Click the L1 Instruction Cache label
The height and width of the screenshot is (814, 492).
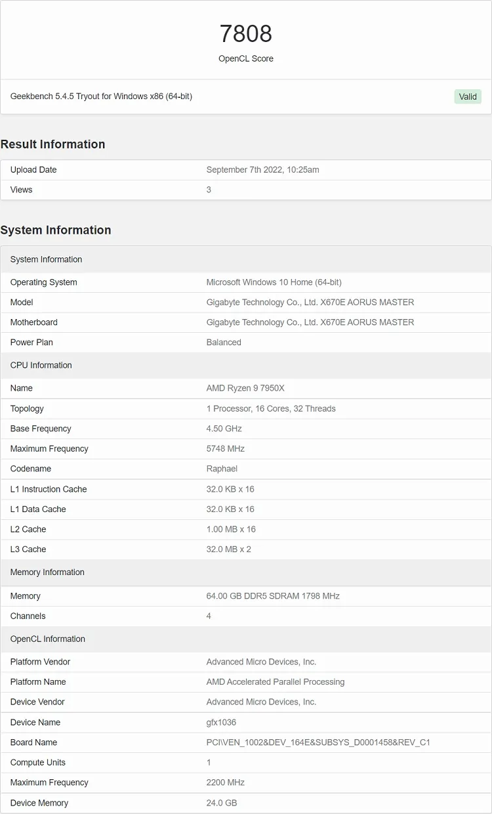click(x=49, y=489)
